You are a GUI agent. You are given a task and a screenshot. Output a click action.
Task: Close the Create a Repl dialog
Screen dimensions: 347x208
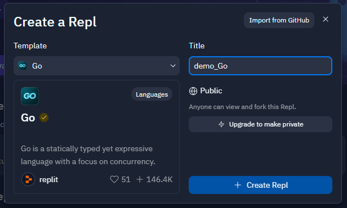pyautogui.click(x=326, y=20)
